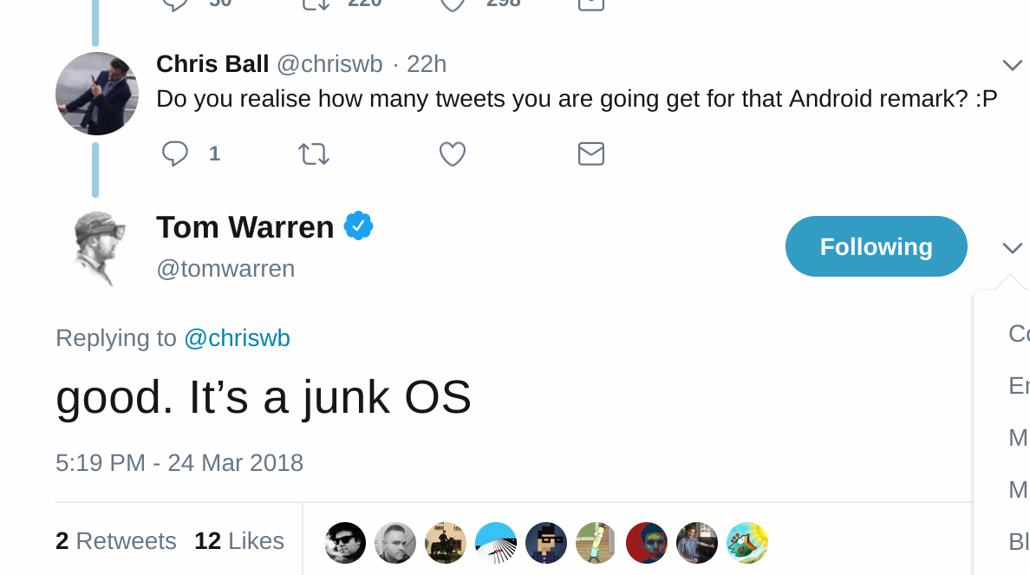Open Chris Ball's profile picture
Viewport: 1030px width, 575px height.
pos(96,94)
